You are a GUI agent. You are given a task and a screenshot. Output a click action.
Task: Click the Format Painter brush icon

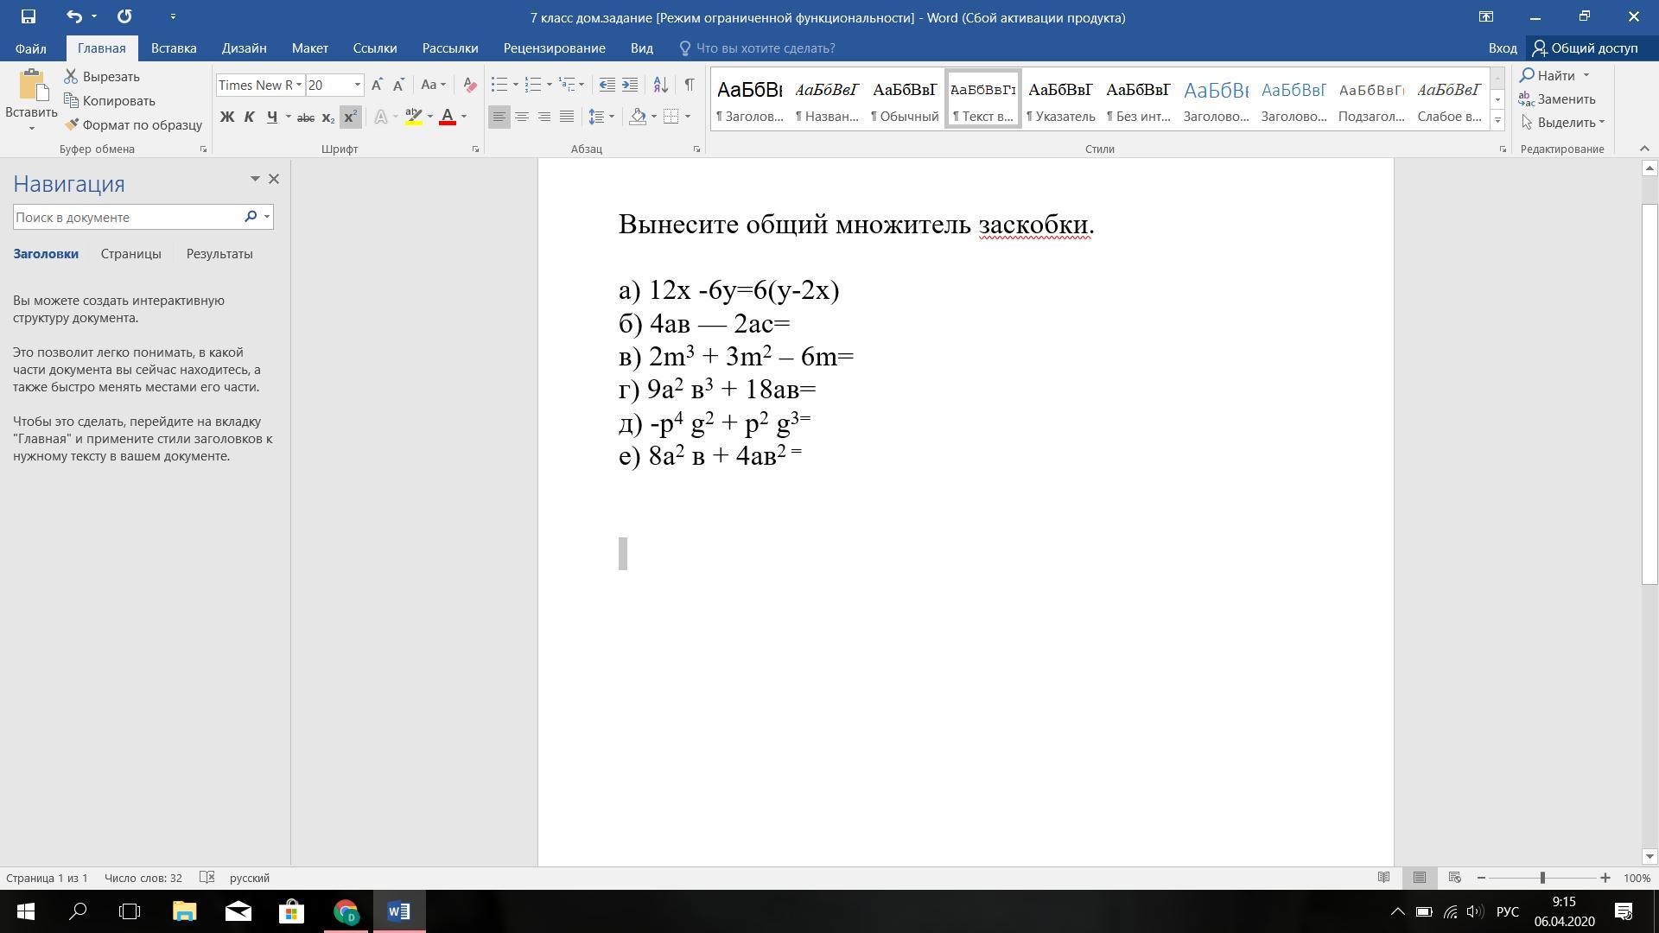(72, 124)
